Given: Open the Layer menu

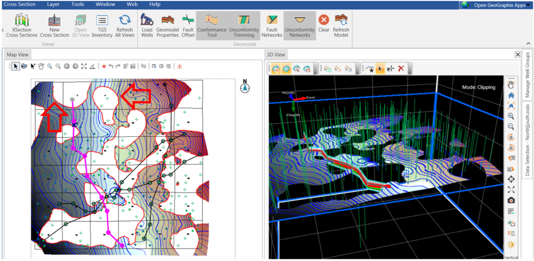Looking at the screenshot, I should pos(53,4).
